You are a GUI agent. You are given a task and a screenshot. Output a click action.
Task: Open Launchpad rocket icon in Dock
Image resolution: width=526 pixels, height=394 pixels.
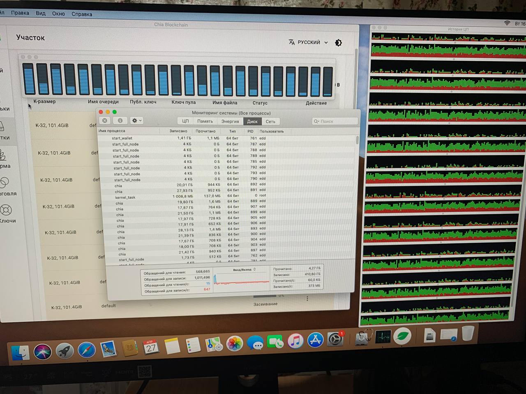pos(65,351)
